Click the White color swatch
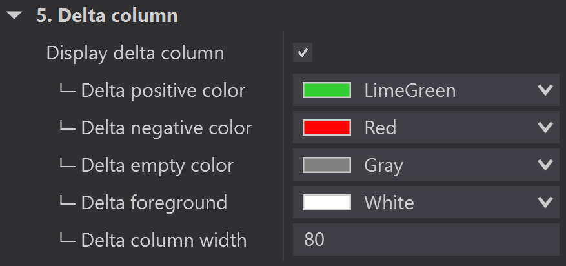 [327, 203]
